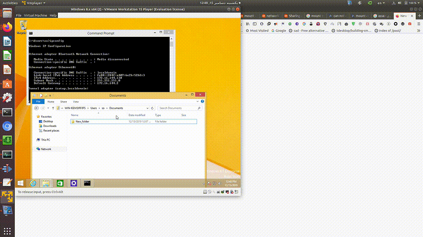The image size is (423, 237).
Task: Launch Internet Explorer from Windows taskbar
Action: pos(33,183)
